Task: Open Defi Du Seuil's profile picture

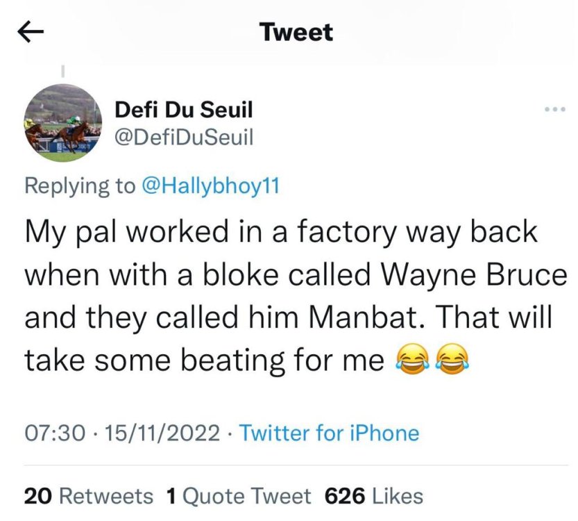Action: pyautogui.click(x=63, y=123)
